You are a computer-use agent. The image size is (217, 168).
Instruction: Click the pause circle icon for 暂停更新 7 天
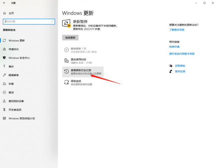tap(66, 50)
